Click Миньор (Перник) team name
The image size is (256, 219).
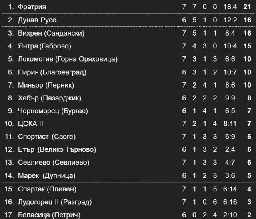coord(46,85)
